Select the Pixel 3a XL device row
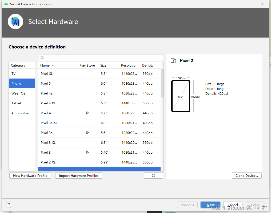Image resolution: width=271 pixels, height=213 pixels. click(99, 123)
